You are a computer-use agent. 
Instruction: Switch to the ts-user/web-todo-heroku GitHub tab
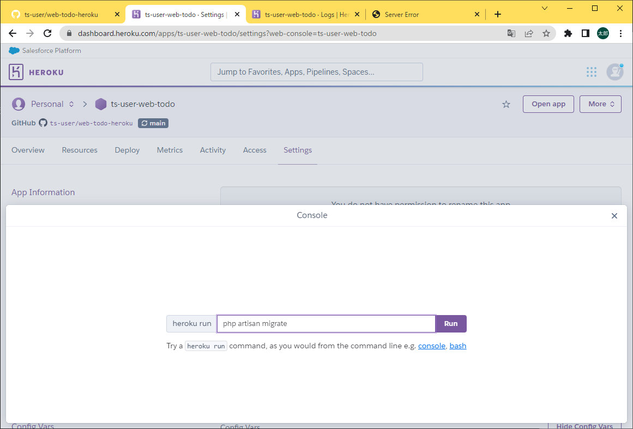click(x=62, y=15)
